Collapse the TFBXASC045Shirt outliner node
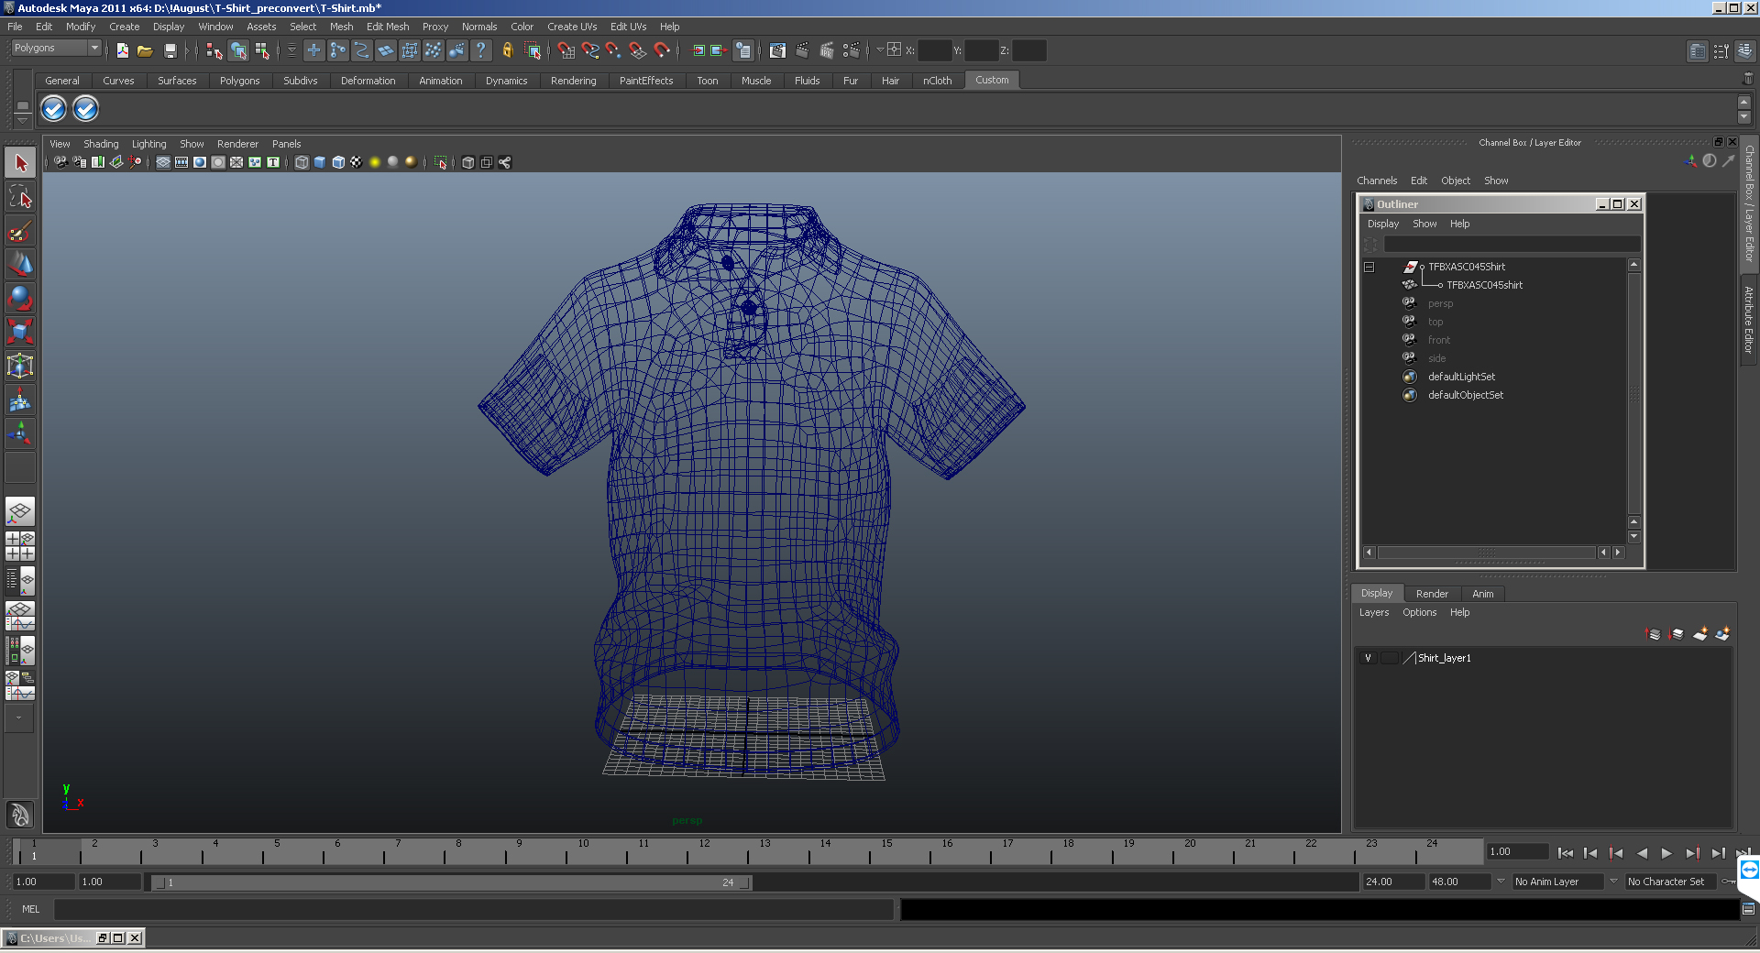 [1369, 268]
